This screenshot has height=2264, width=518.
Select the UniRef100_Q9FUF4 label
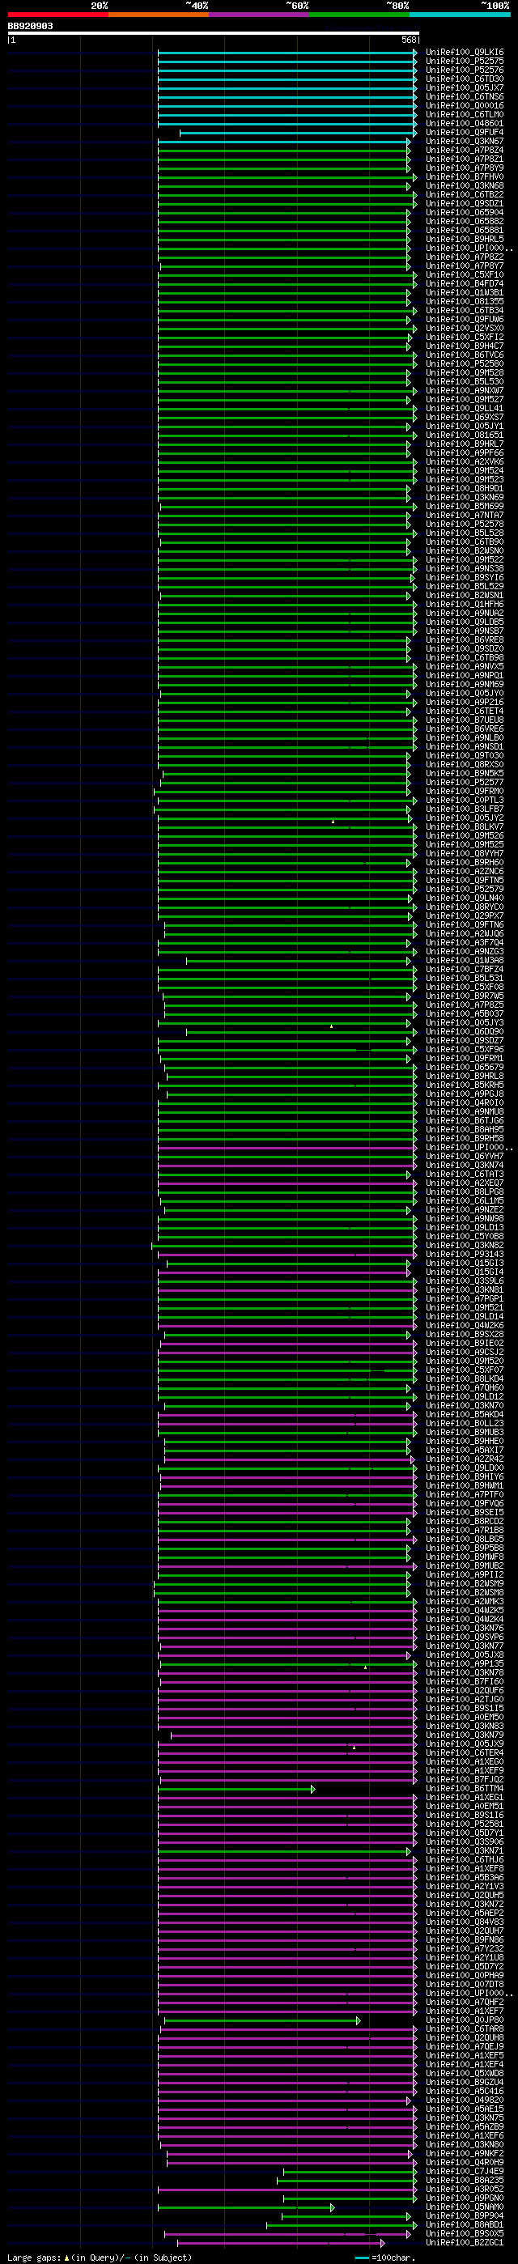point(465,133)
